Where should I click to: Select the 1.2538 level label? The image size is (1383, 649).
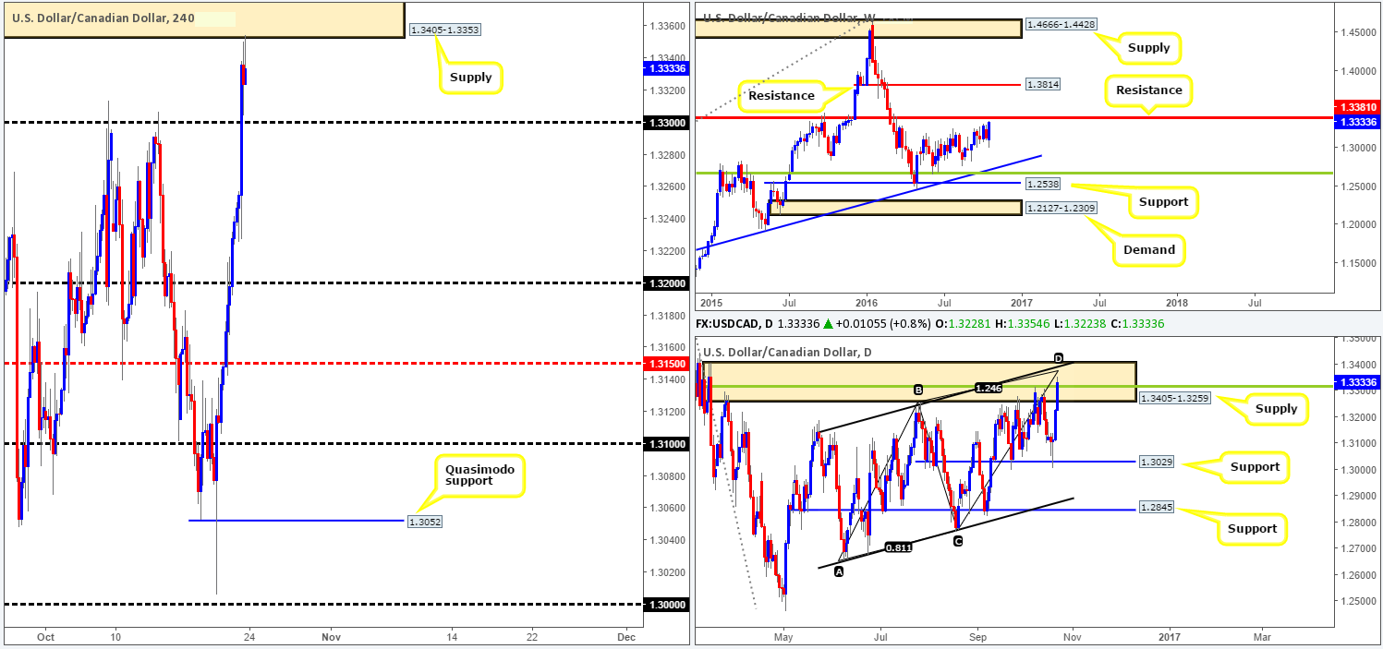pyautogui.click(x=1043, y=184)
